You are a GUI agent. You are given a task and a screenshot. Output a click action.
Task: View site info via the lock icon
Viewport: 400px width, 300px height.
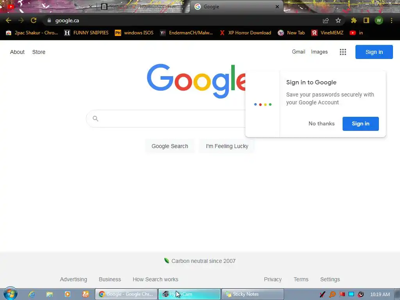(x=49, y=20)
